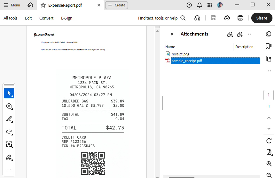The width and height of the screenshot is (275, 178).
Task: Print the document with printer icon
Action: (240, 18)
